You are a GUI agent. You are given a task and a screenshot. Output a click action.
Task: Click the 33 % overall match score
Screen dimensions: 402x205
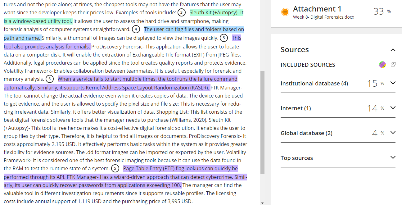point(382,11)
